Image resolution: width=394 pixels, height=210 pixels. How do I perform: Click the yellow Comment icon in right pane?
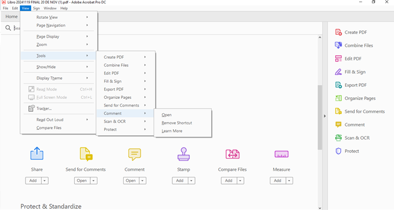pos(339,124)
